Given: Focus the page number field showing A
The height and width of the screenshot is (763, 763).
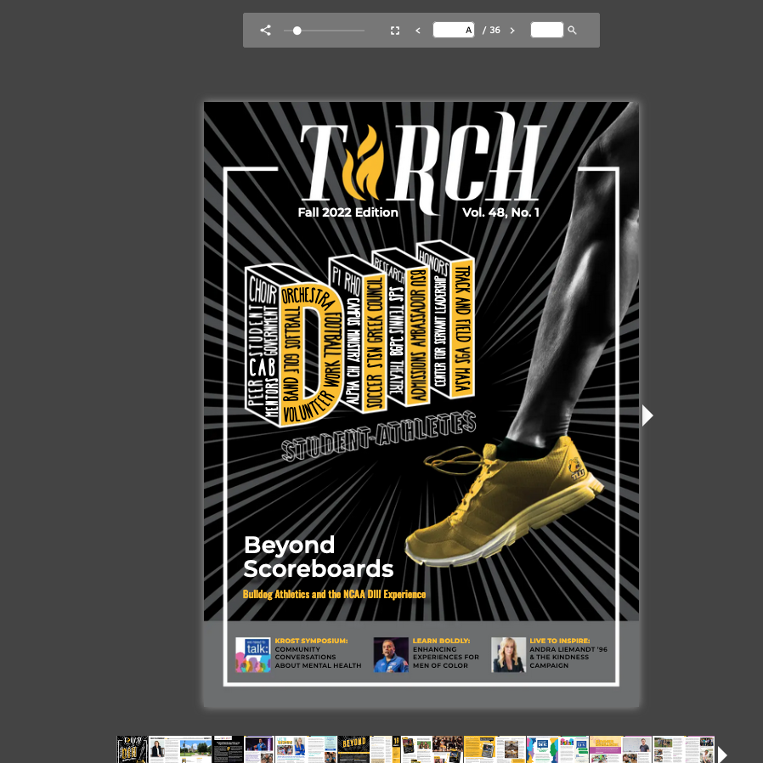Looking at the screenshot, I should [x=454, y=31].
